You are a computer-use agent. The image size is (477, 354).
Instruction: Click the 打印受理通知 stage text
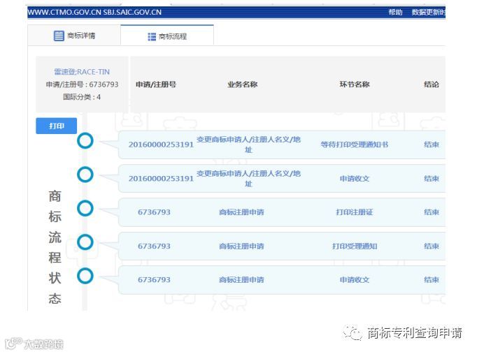point(355,246)
